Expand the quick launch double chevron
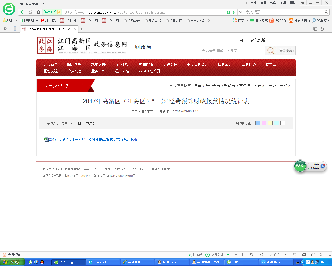The width and height of the screenshot is (332, 266). point(48,261)
